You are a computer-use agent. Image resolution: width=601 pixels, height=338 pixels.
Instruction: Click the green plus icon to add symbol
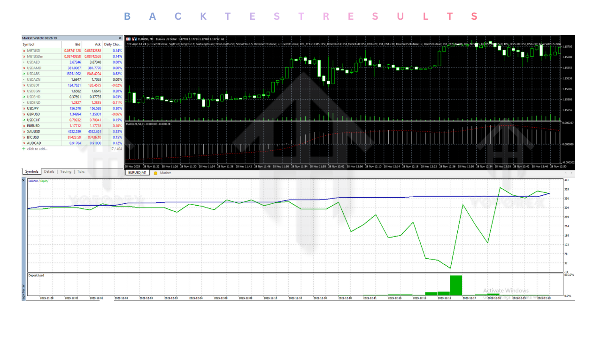click(x=24, y=149)
